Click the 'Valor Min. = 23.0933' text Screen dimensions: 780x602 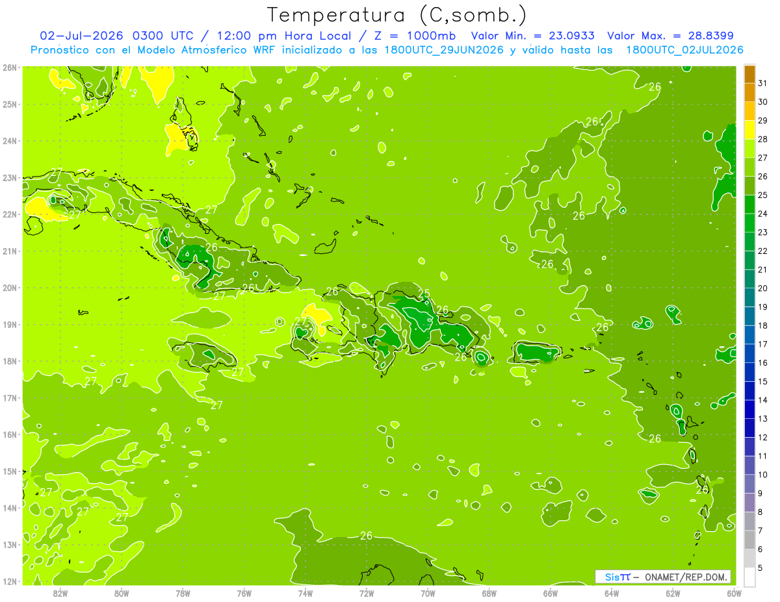point(532,36)
